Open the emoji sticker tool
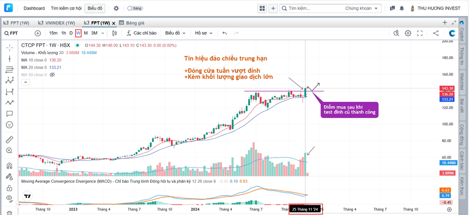The height and width of the screenshot is (215, 469). click(x=10, y=124)
